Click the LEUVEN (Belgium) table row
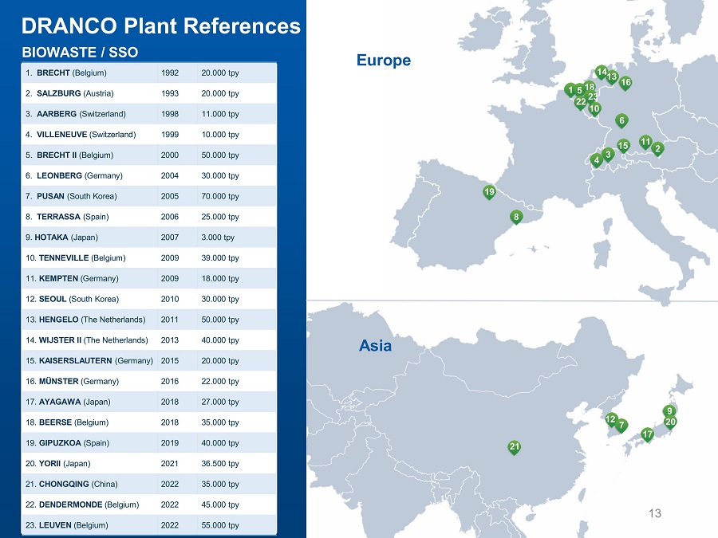 tap(148, 525)
